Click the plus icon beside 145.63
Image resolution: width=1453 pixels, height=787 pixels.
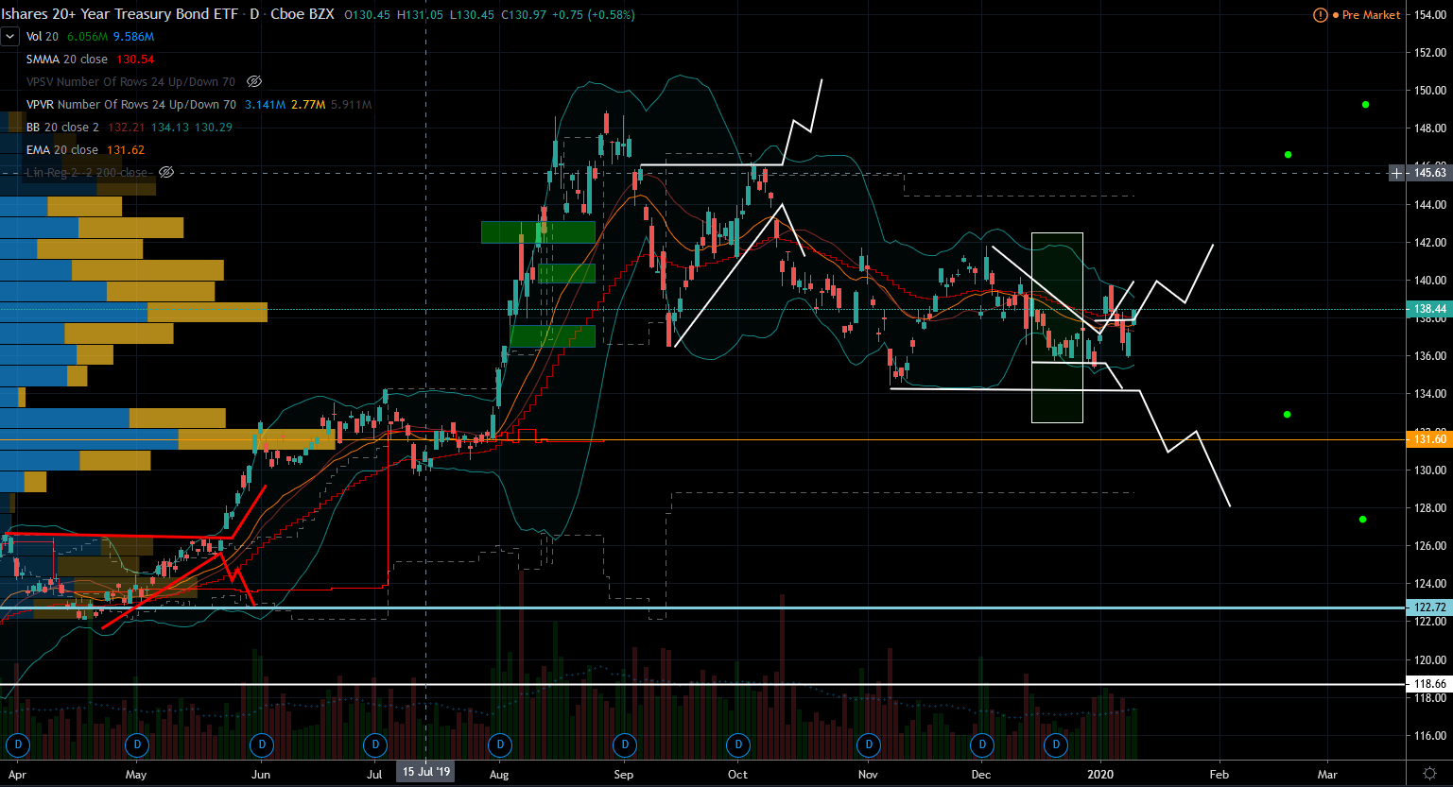tap(1397, 173)
